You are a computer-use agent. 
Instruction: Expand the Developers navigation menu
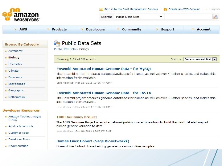click(x=93, y=30)
